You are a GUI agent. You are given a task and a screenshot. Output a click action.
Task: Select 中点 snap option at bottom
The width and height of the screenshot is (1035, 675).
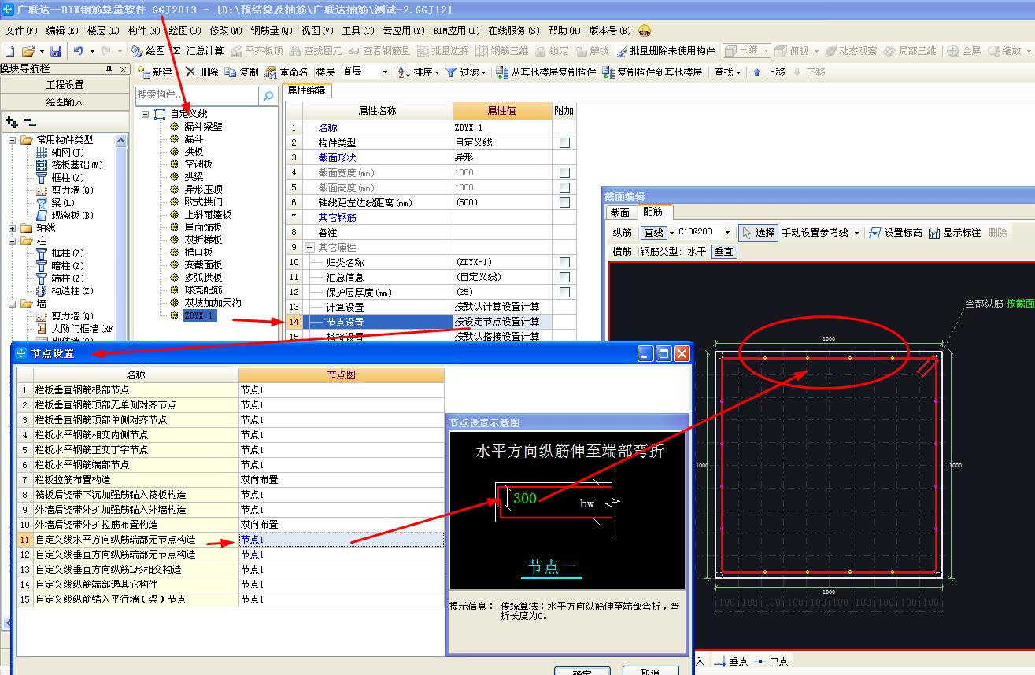771,662
